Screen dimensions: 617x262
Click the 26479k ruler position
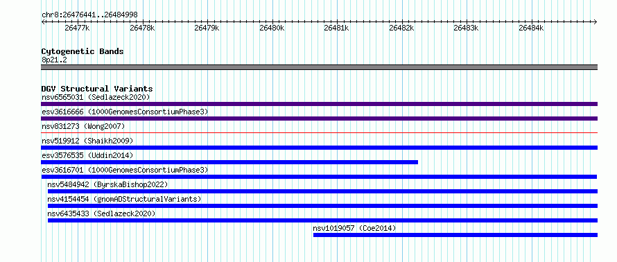(x=207, y=28)
